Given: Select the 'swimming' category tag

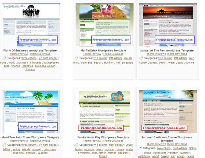Looking at the screenshot, I should (84, 153).
